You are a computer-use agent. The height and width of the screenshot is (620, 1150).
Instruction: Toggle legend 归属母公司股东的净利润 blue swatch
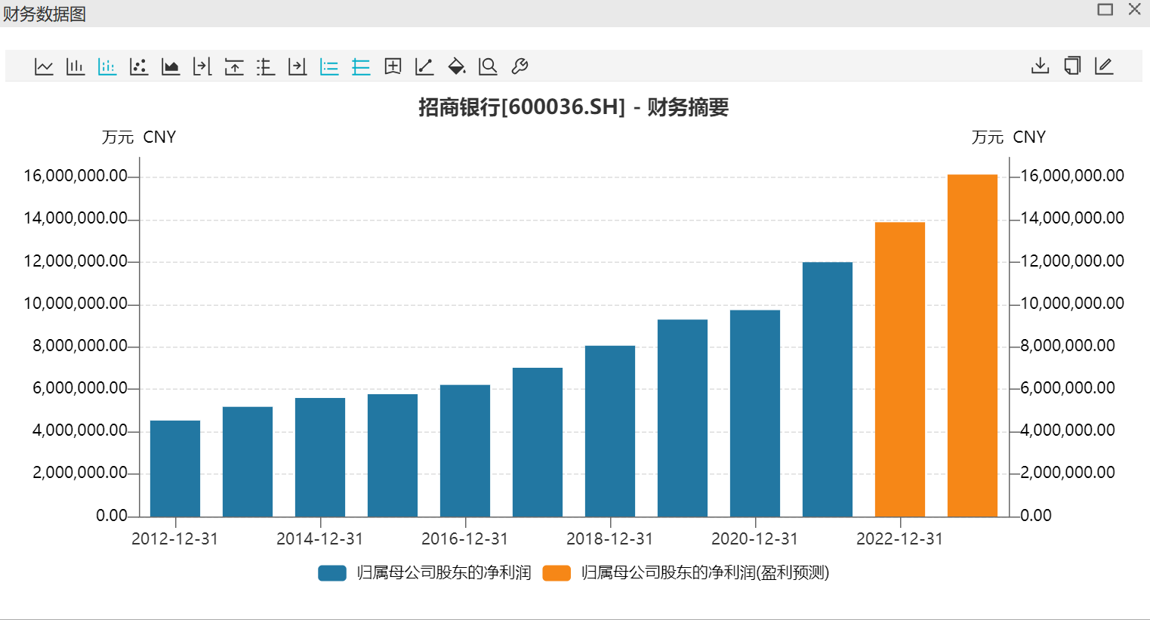(332, 573)
